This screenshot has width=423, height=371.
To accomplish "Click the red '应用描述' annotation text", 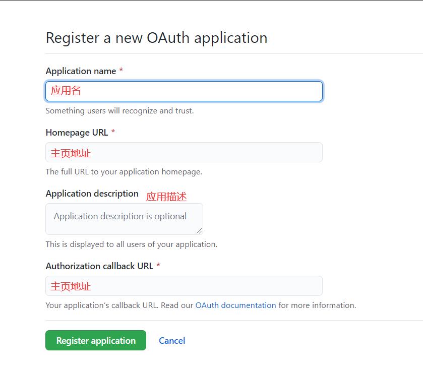I will tap(166, 197).
